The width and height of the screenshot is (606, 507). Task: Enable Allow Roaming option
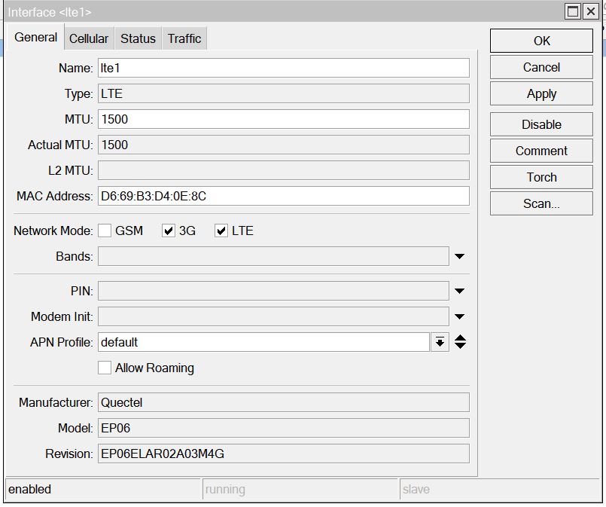point(105,368)
